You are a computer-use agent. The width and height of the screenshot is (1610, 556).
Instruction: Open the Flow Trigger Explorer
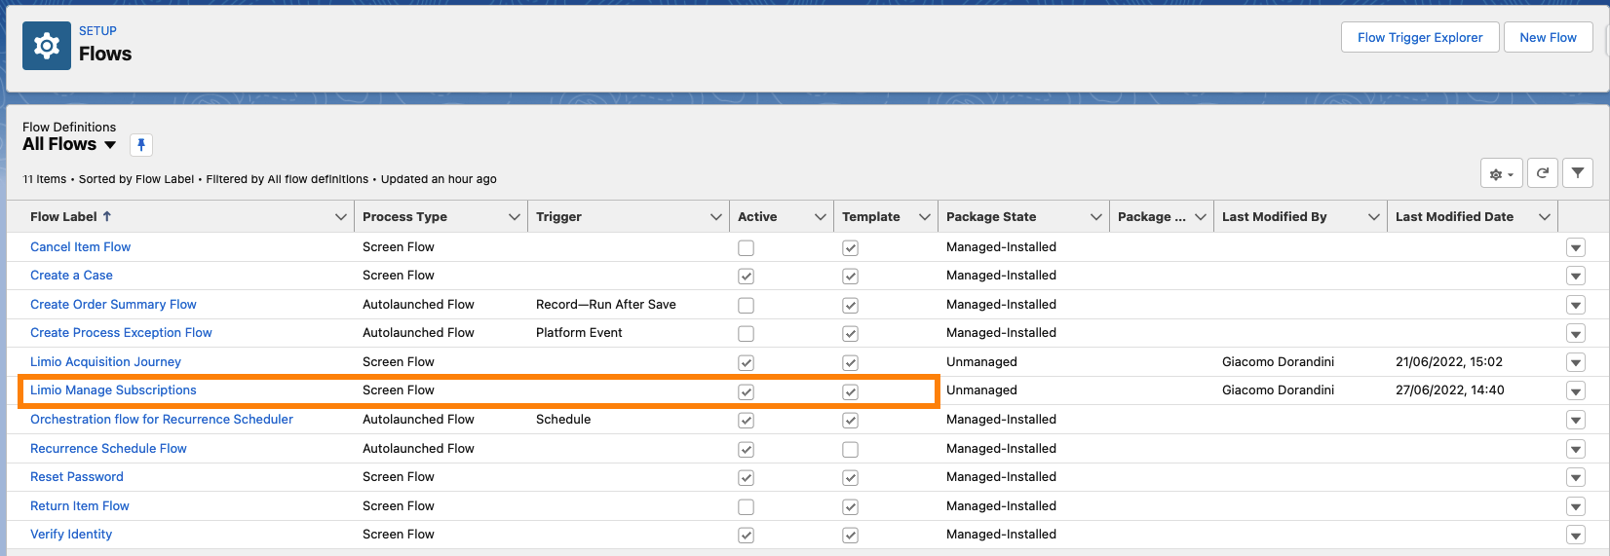[x=1419, y=38]
